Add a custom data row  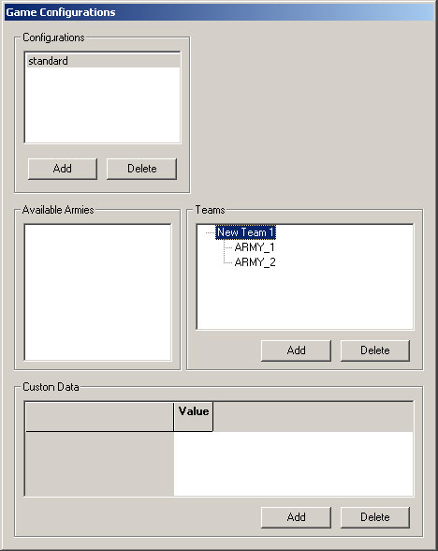(296, 517)
